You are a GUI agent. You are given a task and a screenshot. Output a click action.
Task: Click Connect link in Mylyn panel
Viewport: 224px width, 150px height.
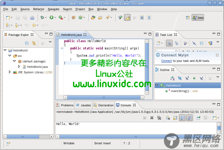point(167,61)
